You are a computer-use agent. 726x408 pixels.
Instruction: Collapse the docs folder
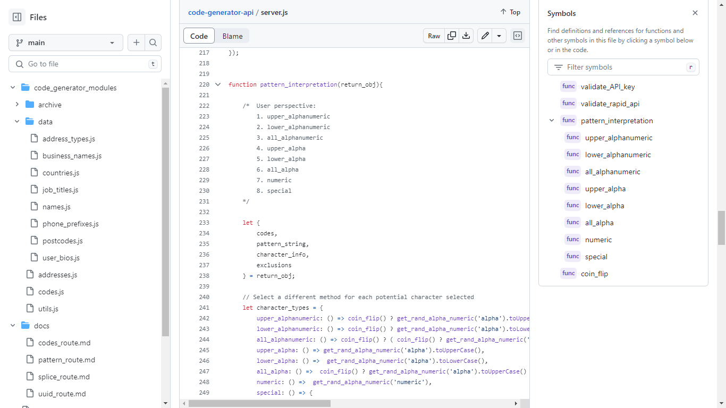pyautogui.click(x=13, y=326)
